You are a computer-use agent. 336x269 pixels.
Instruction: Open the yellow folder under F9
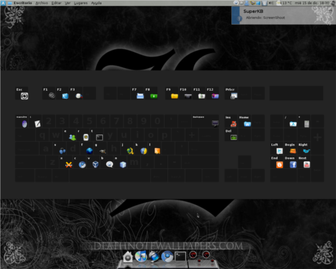click(x=174, y=96)
